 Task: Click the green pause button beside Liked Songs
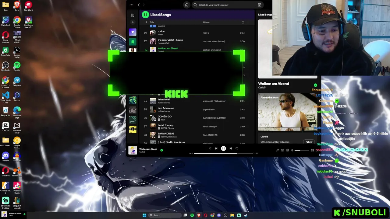coord(145,15)
